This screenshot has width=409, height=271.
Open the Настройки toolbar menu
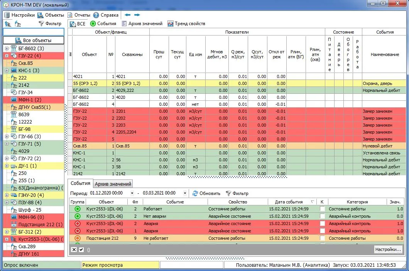[x=20, y=15]
